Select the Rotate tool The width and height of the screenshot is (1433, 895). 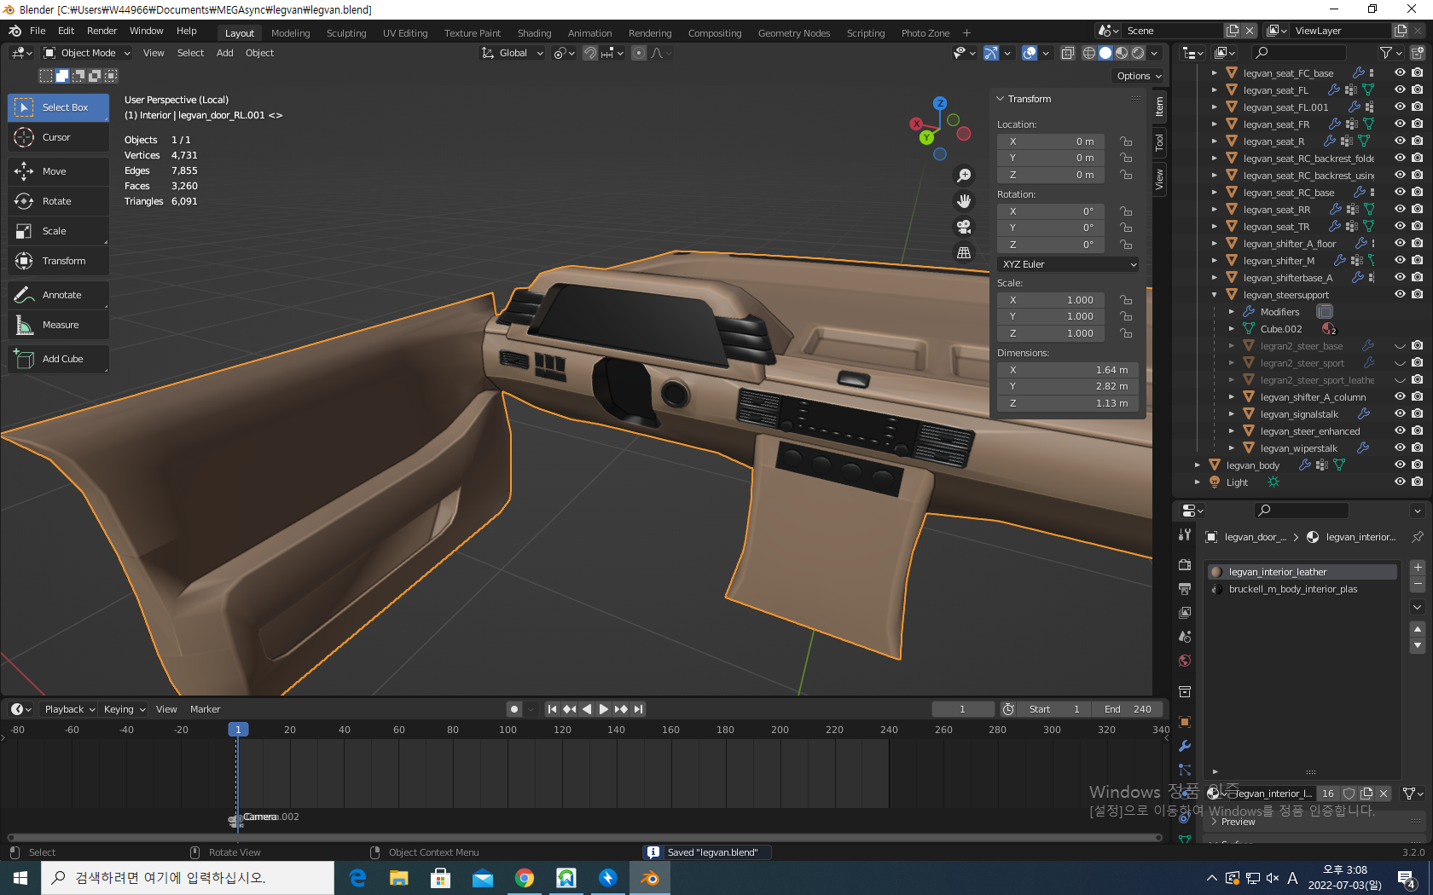(56, 201)
